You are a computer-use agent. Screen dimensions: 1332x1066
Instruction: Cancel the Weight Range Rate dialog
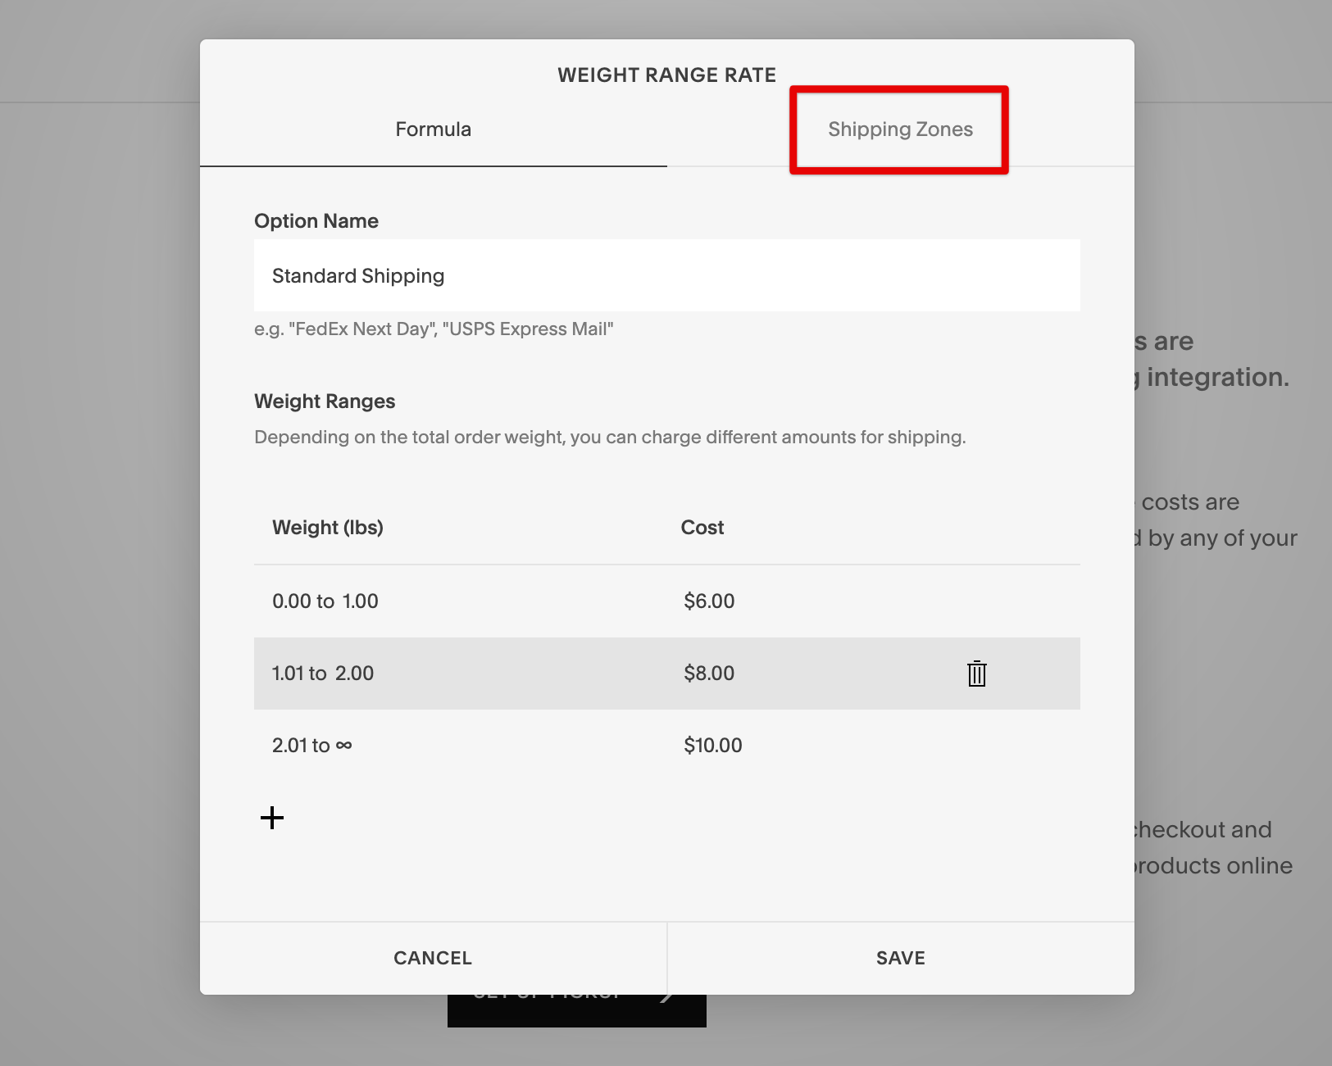point(432,957)
